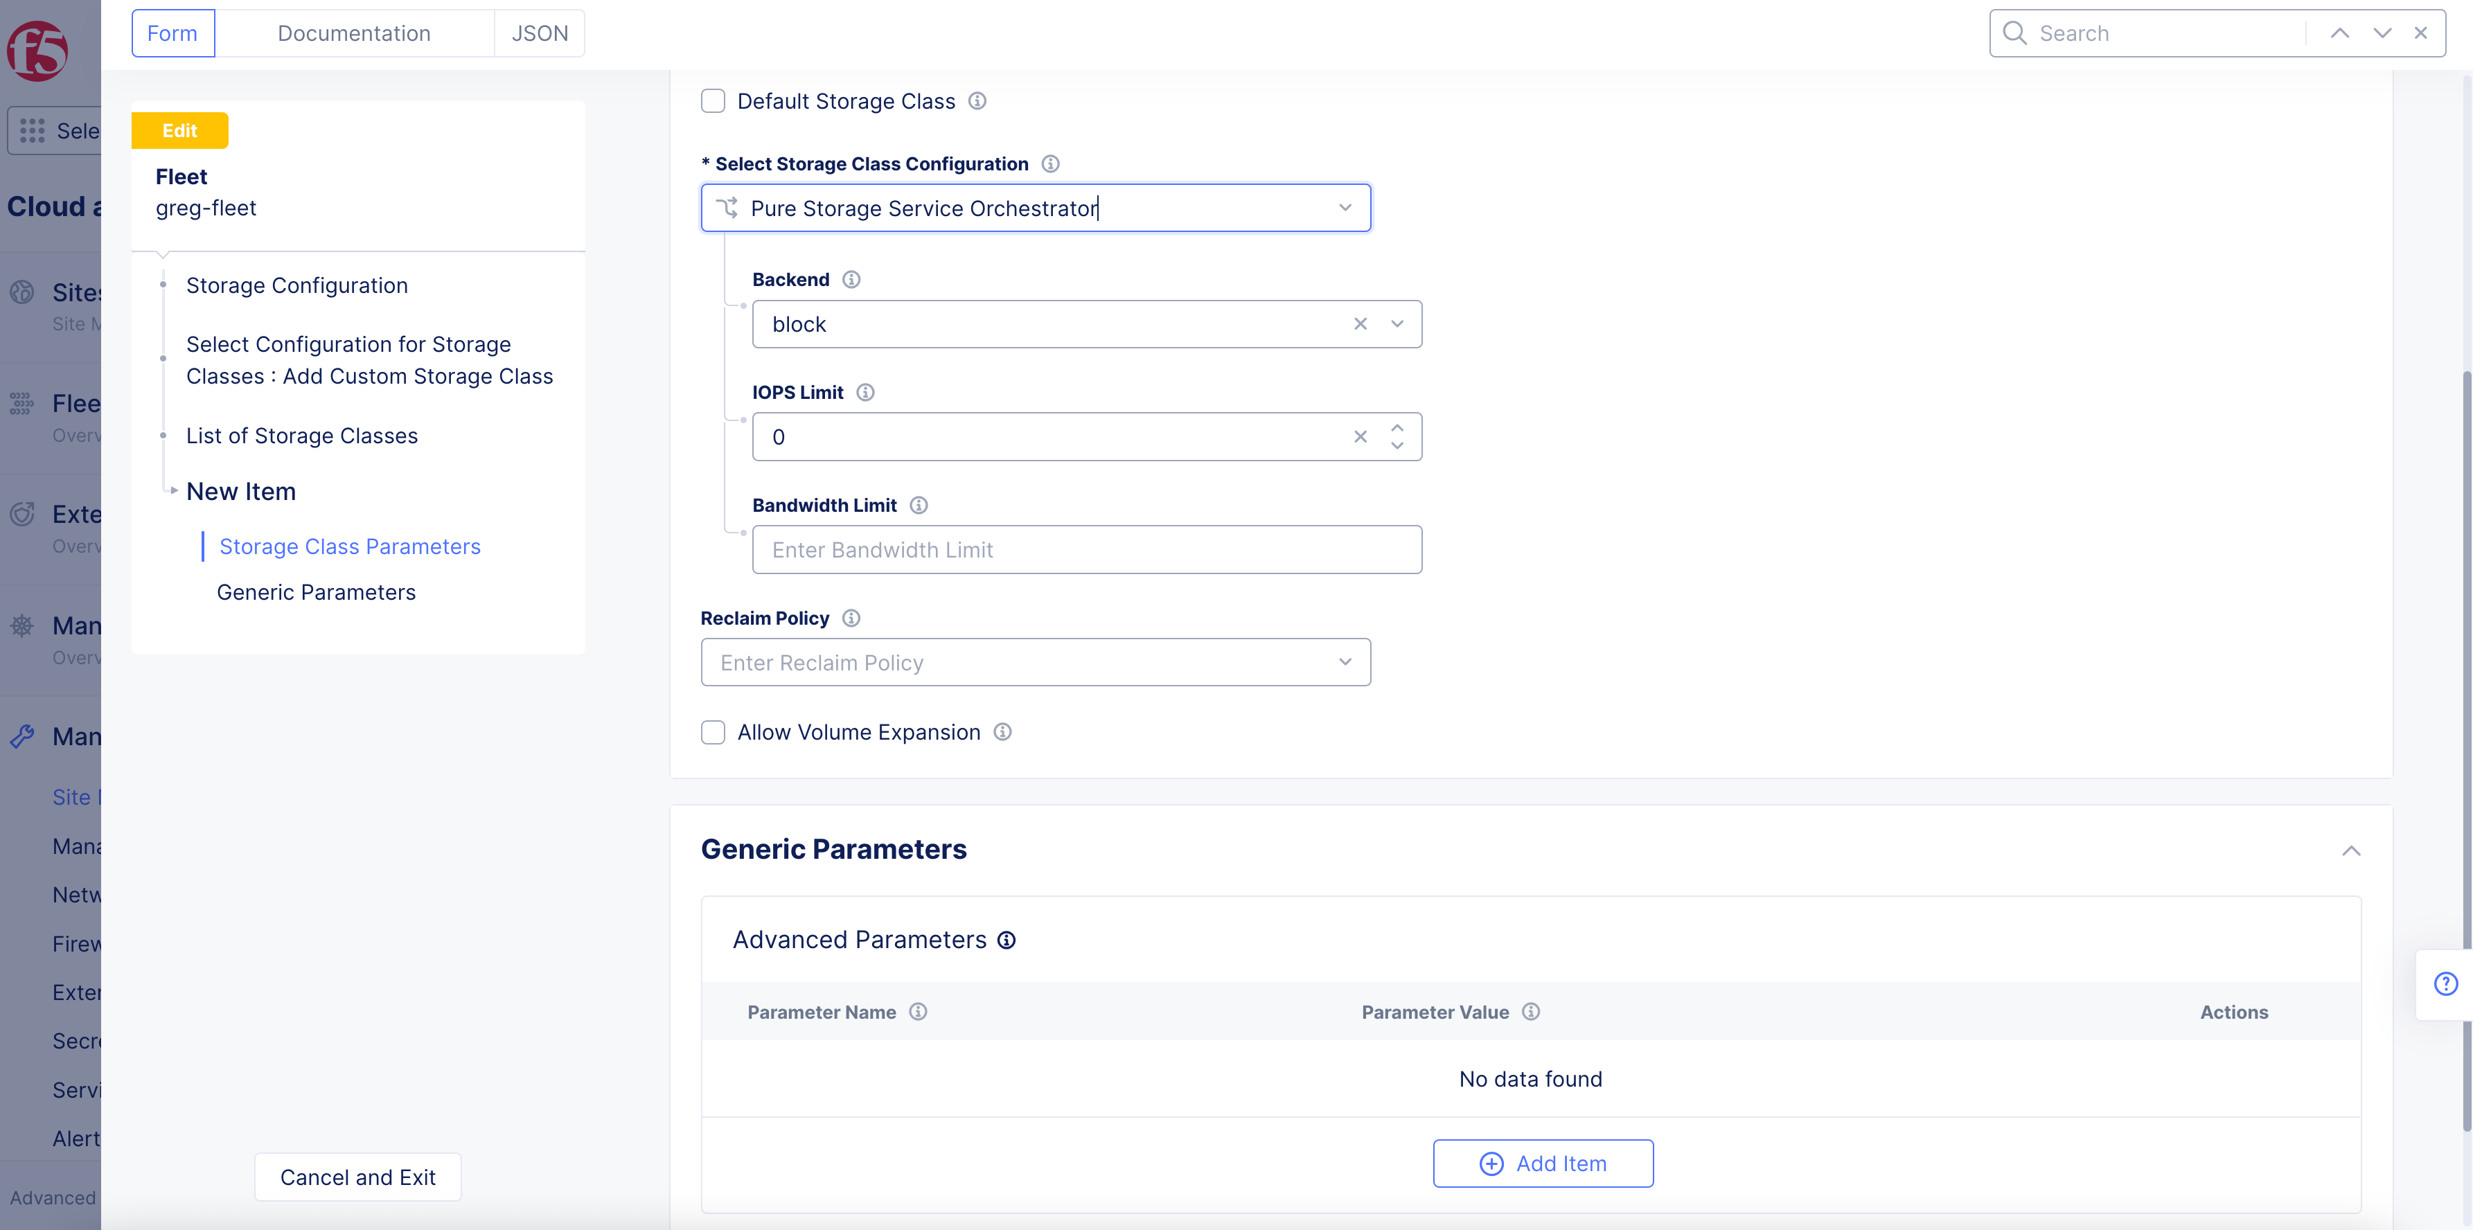Select the Fleets icon in the sidebar

pyautogui.click(x=21, y=403)
